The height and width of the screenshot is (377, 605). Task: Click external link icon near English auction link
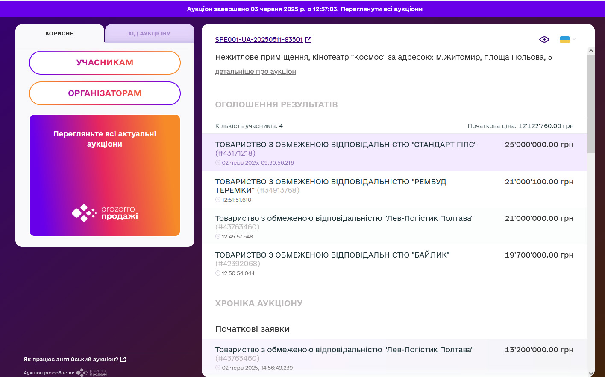(123, 359)
